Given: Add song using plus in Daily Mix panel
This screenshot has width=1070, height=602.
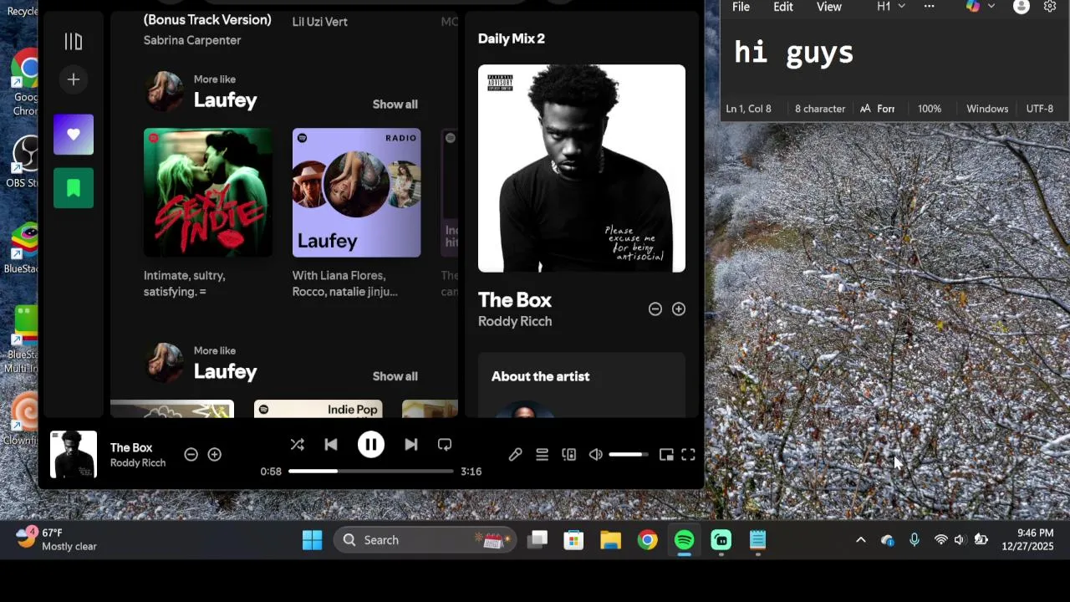Looking at the screenshot, I should click(679, 309).
